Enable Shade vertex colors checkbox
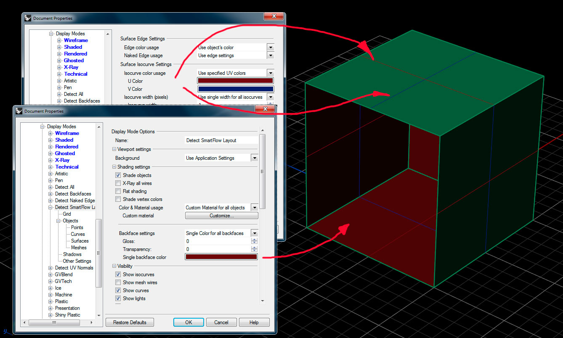 click(118, 199)
